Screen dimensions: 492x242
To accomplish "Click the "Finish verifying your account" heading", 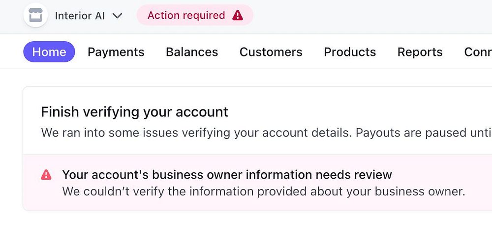I will 134,112.
